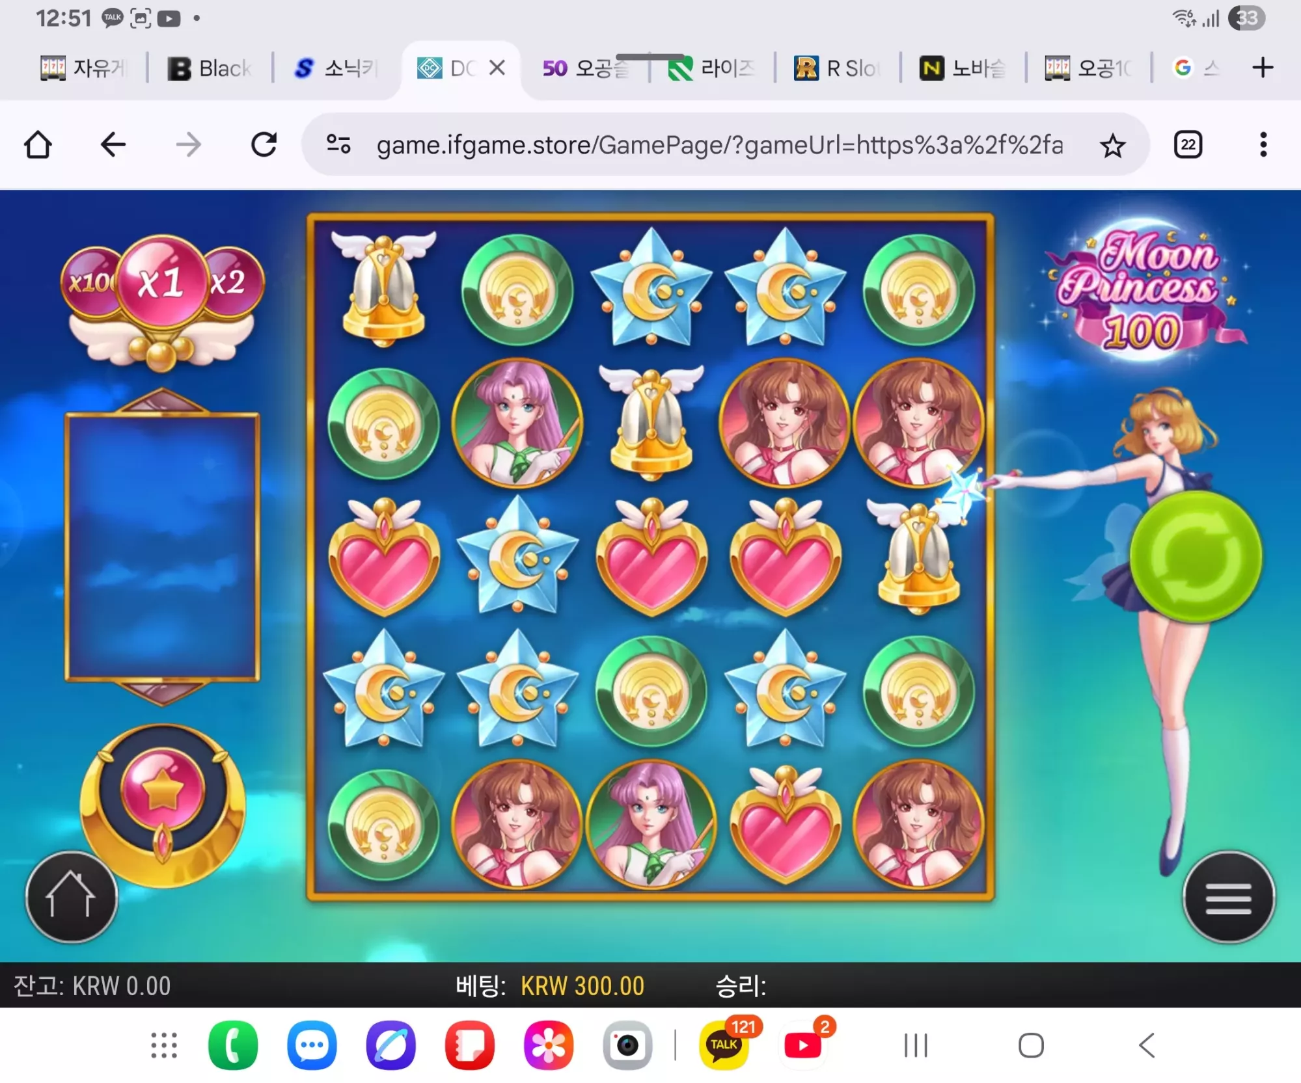Screen dimensions: 1301x1083
Task: Select the x100 multiplier bubble
Action: pyautogui.click(x=92, y=282)
